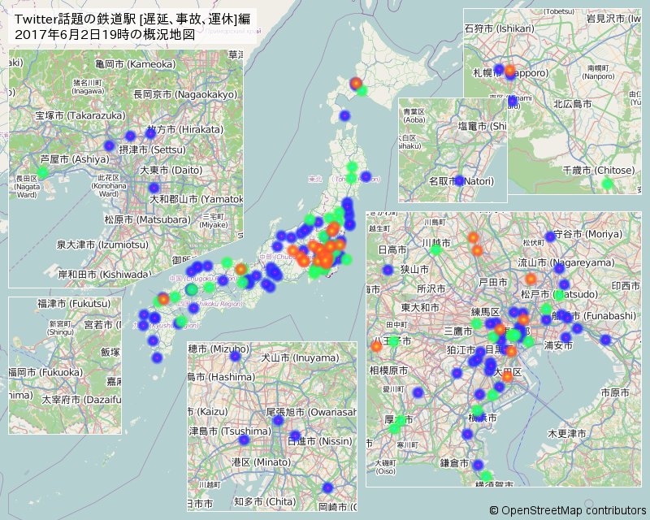The image size is (650, 520).
Task: Click the green marker beside 長田区 (Nagata Ward)
Action: 42,172
